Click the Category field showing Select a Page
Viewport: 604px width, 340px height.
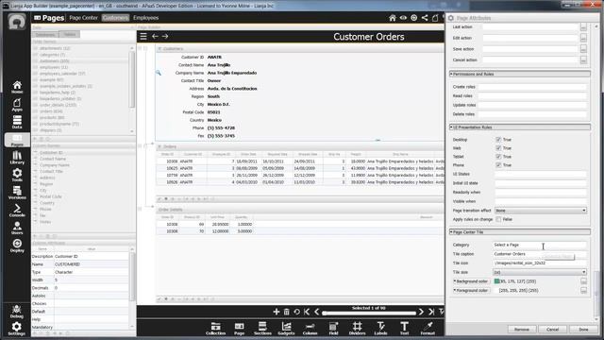click(540, 246)
